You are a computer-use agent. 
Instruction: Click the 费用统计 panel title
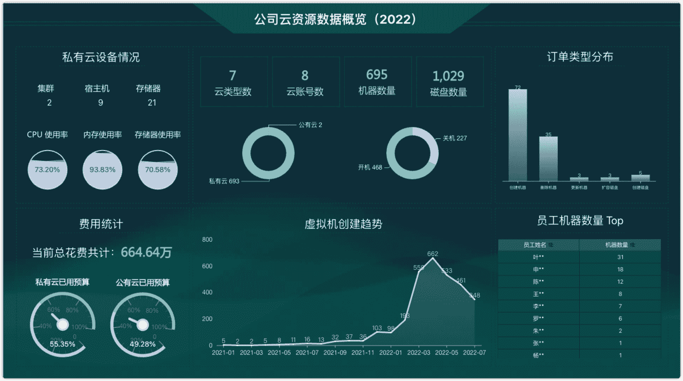[x=101, y=224]
